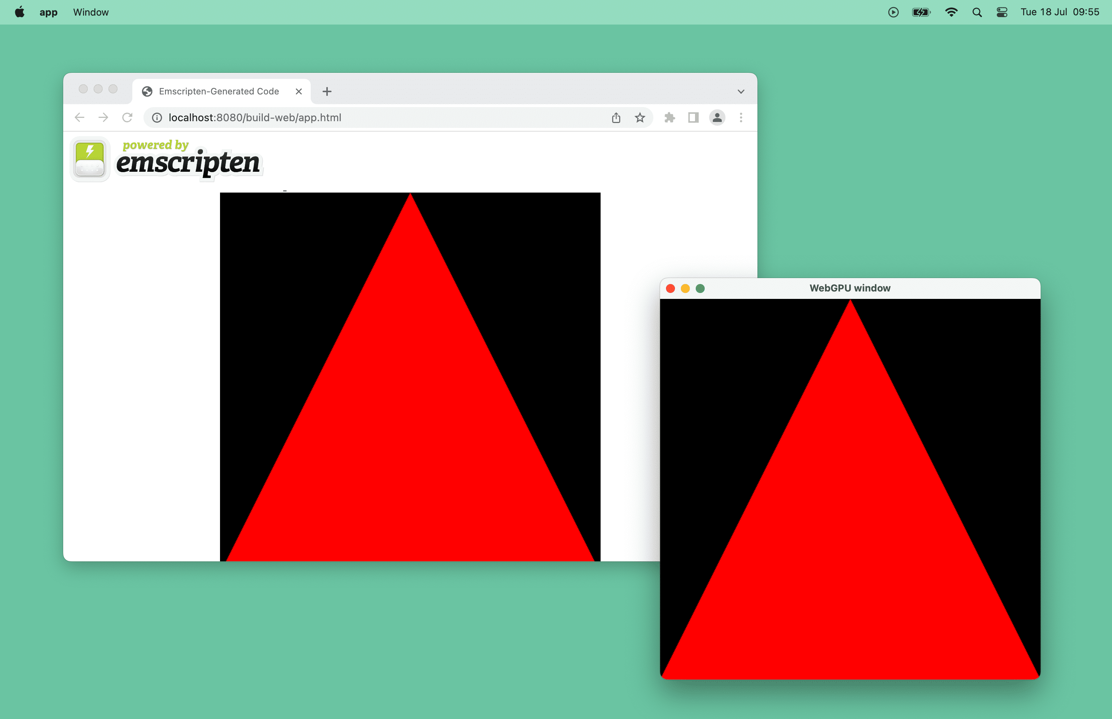Screen dimensions: 1112x719
Task: Click the macOS battery status icon
Action: (920, 12)
